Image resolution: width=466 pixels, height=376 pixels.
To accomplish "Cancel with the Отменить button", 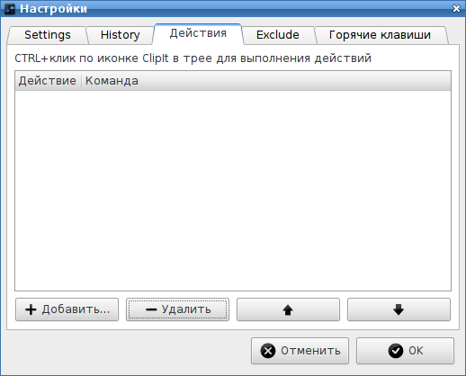I will (x=300, y=351).
